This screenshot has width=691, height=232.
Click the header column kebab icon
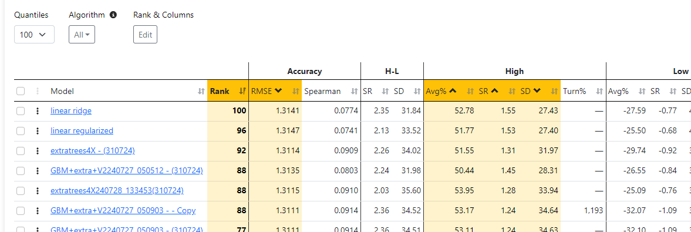click(x=38, y=91)
